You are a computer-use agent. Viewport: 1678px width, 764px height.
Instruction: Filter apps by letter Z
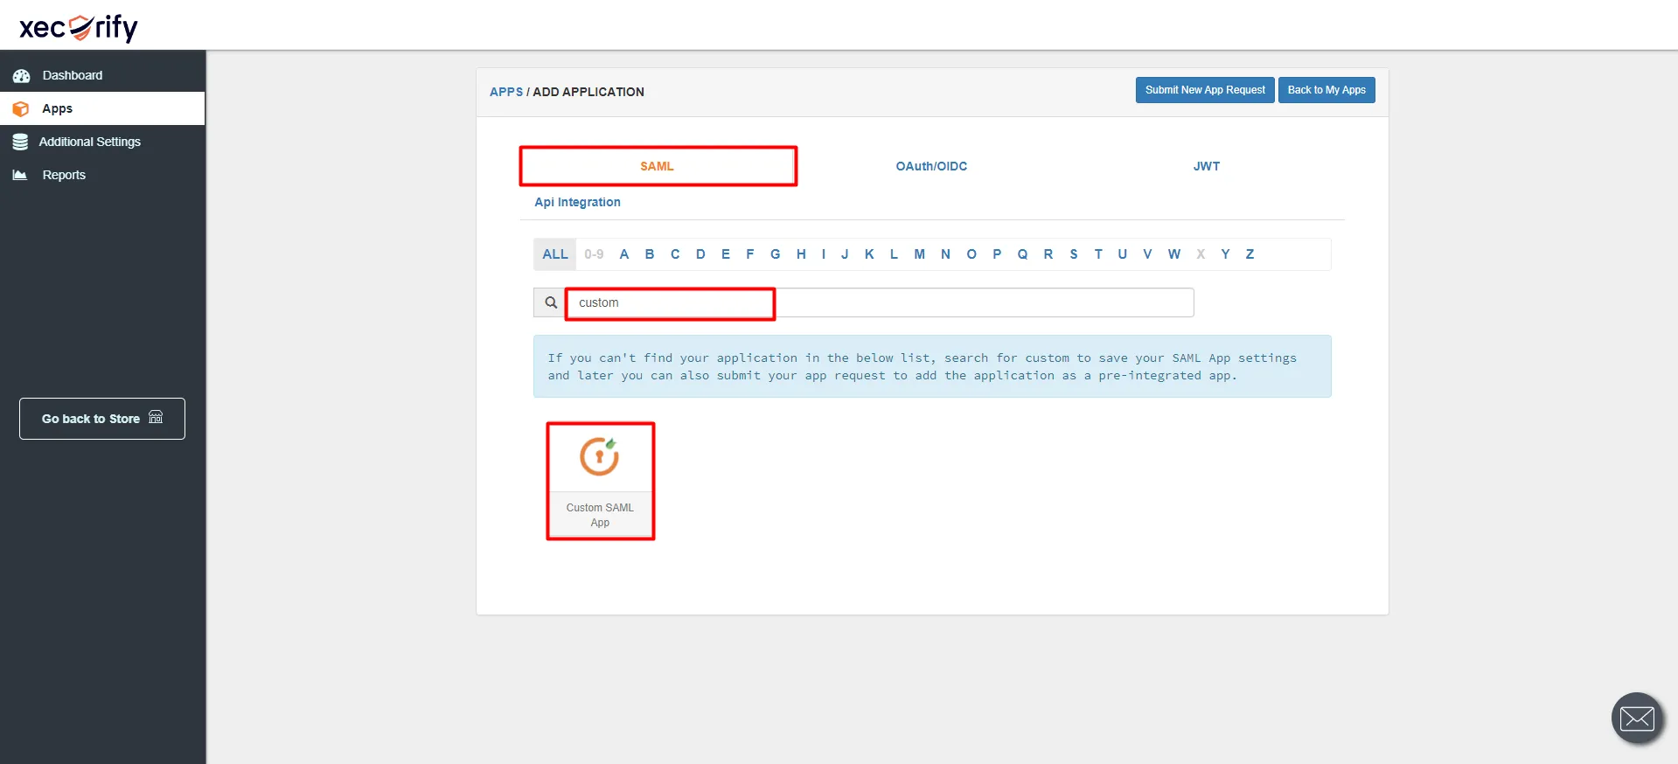point(1250,254)
